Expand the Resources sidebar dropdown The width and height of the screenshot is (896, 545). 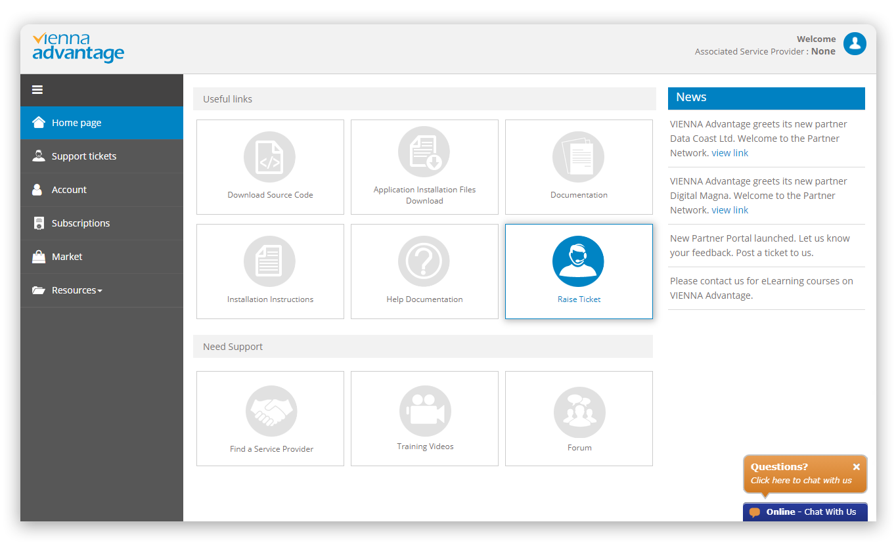(76, 290)
